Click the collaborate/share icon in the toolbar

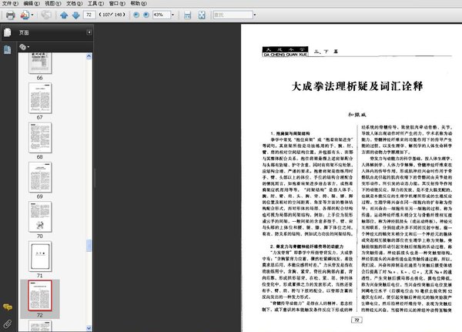coord(25,15)
